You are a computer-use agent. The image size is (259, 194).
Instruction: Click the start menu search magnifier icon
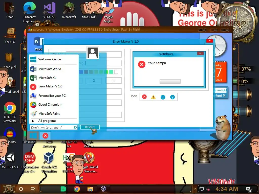click(75, 127)
